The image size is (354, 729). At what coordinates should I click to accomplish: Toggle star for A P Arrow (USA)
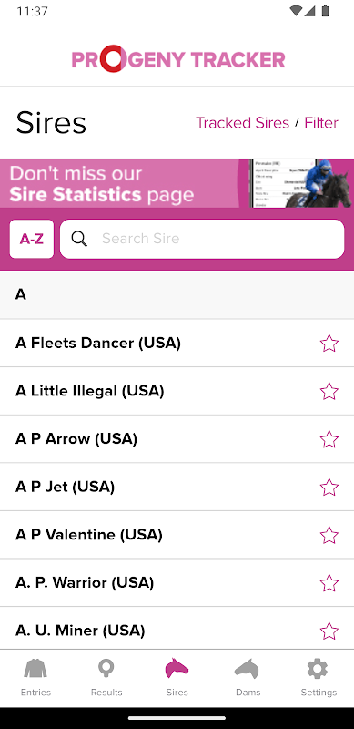pyautogui.click(x=329, y=439)
